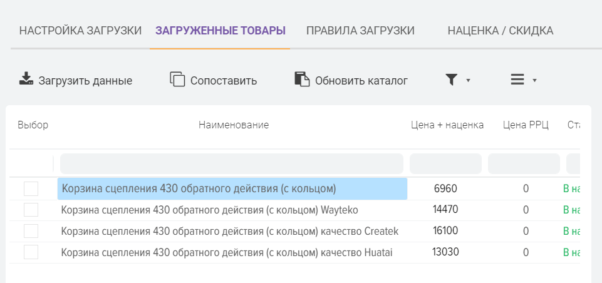Sort by the Цена РРЦ column header

click(x=526, y=125)
